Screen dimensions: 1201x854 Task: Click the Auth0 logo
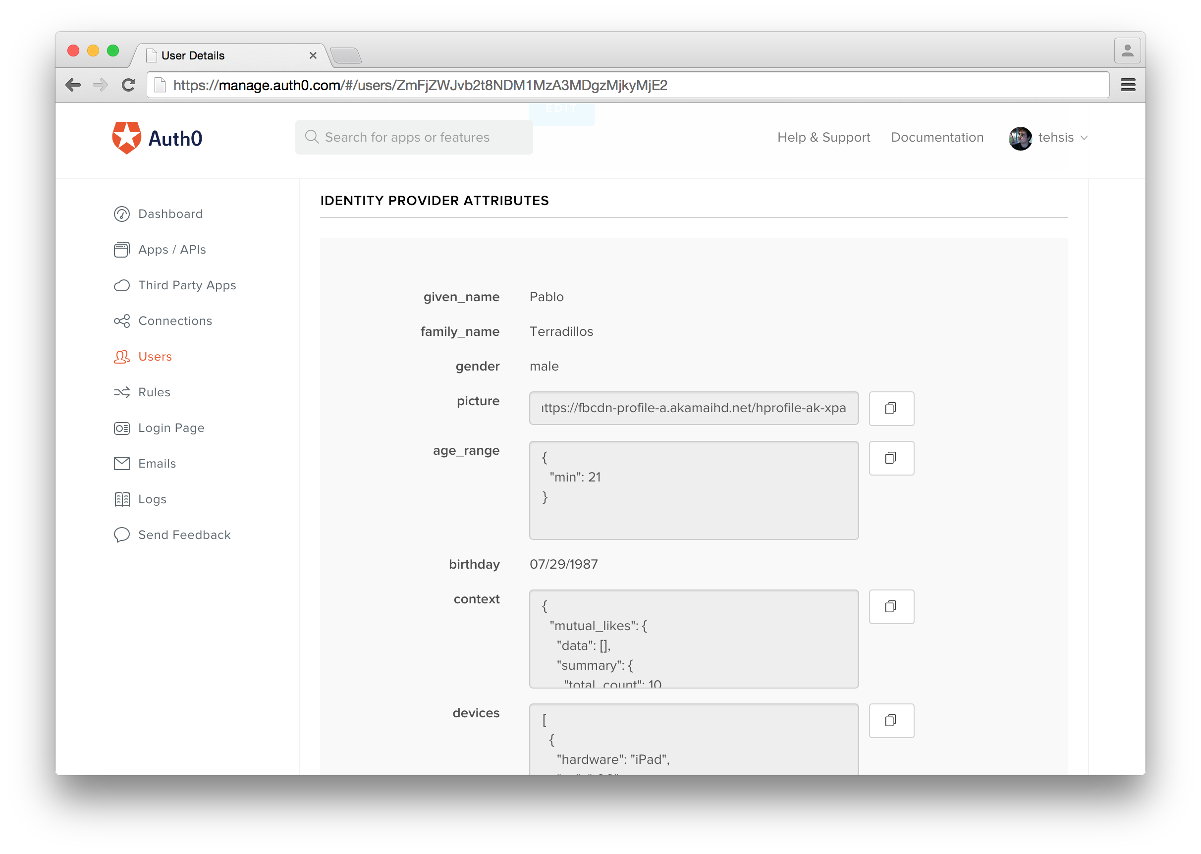(x=157, y=138)
